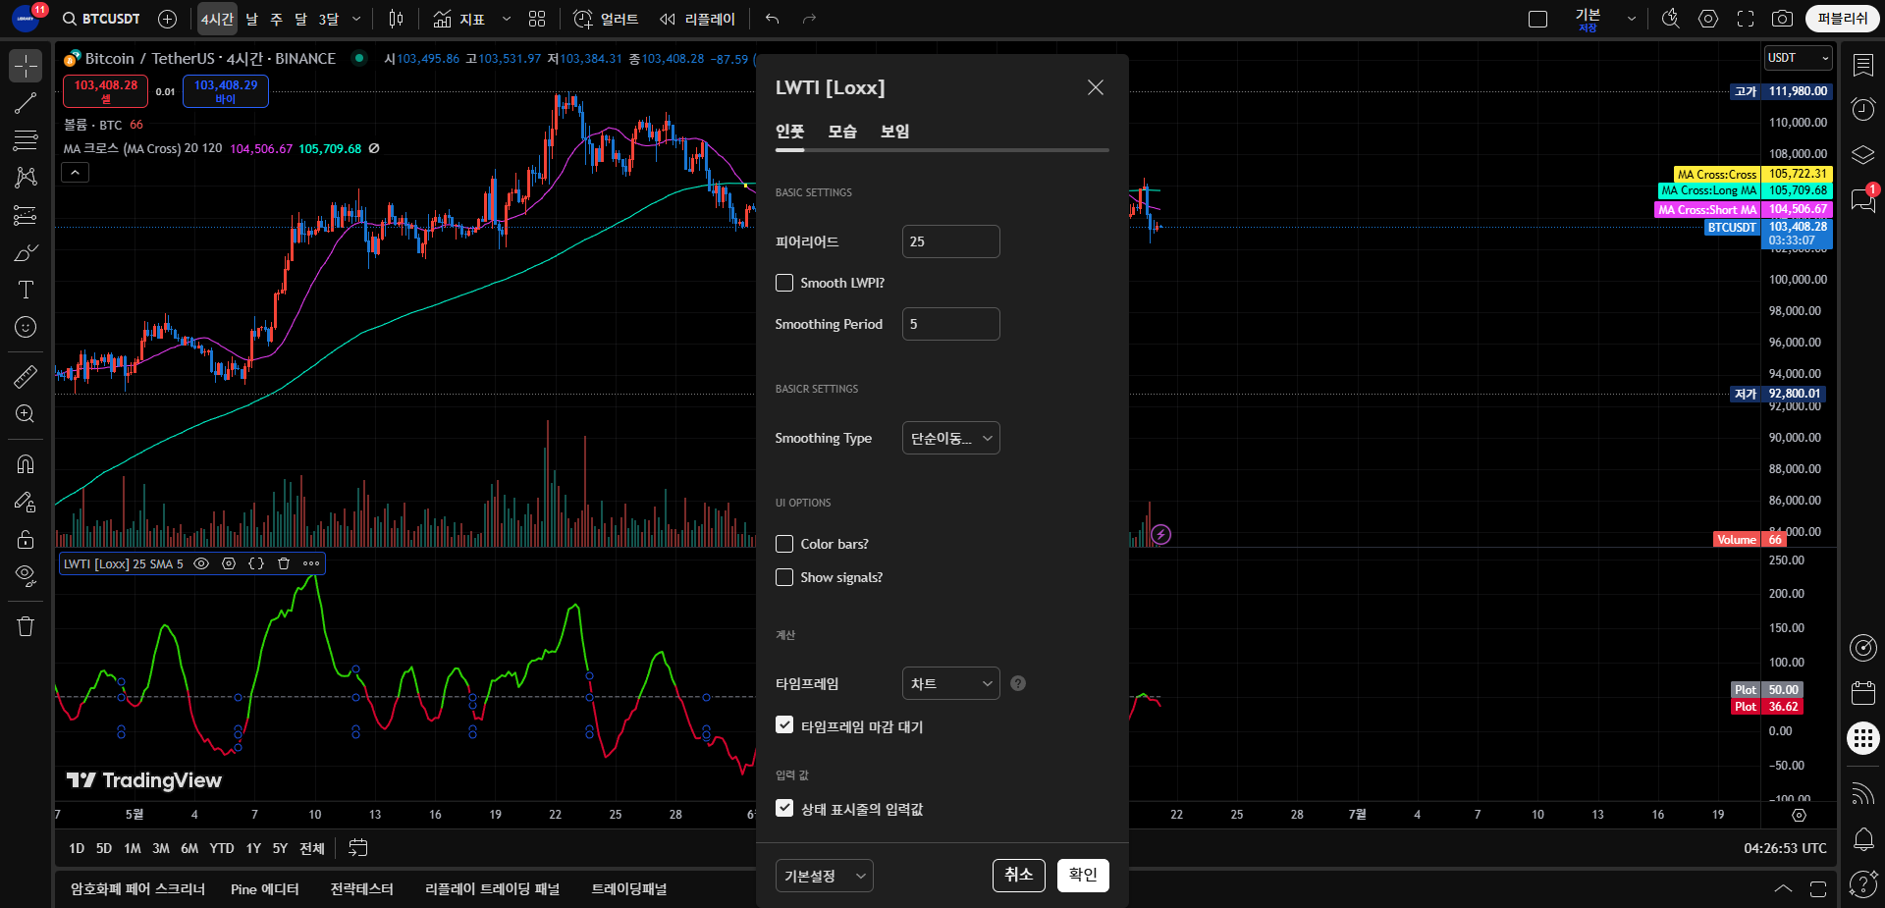Enable the Show signals? checkbox
The width and height of the screenshot is (1885, 908).
tap(784, 577)
